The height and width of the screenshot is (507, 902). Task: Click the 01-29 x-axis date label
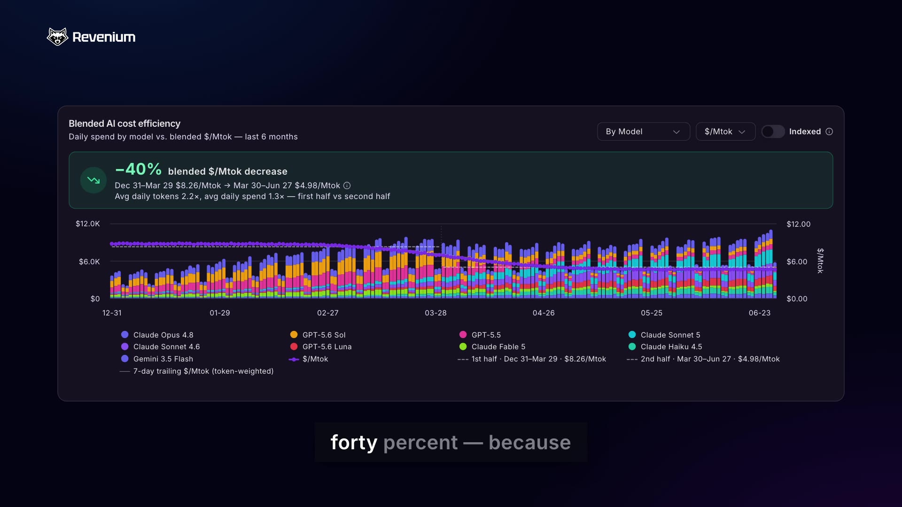(220, 313)
